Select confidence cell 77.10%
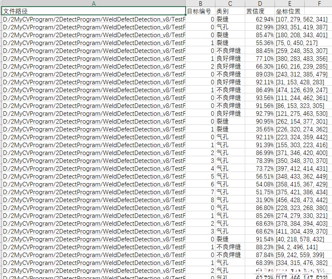 pyautogui.click(x=260, y=58)
